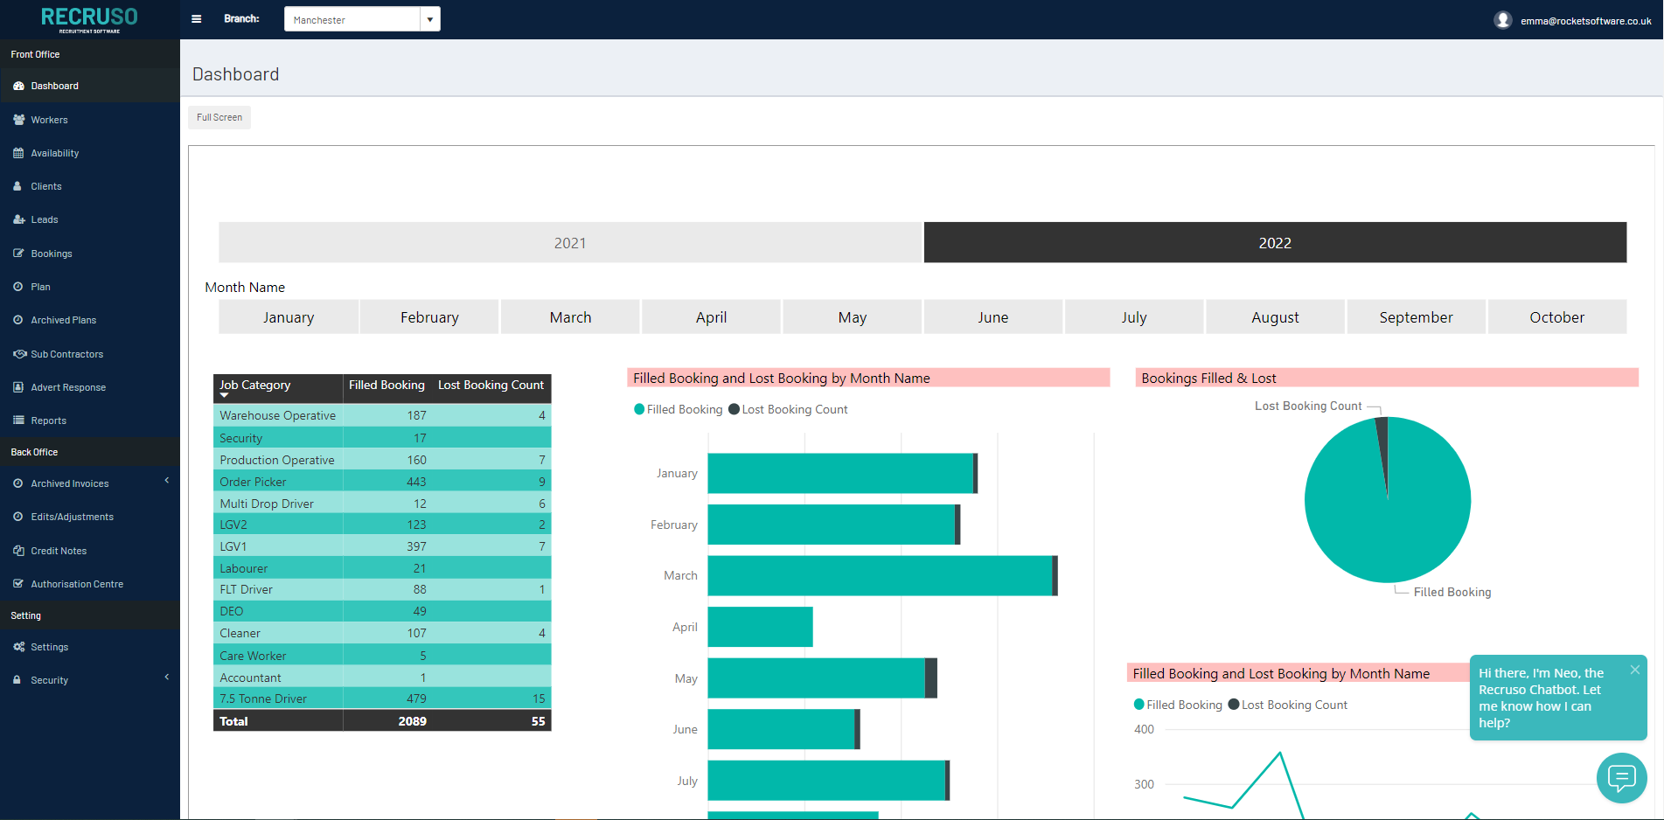
Task: Filter by May month
Action: (x=853, y=316)
